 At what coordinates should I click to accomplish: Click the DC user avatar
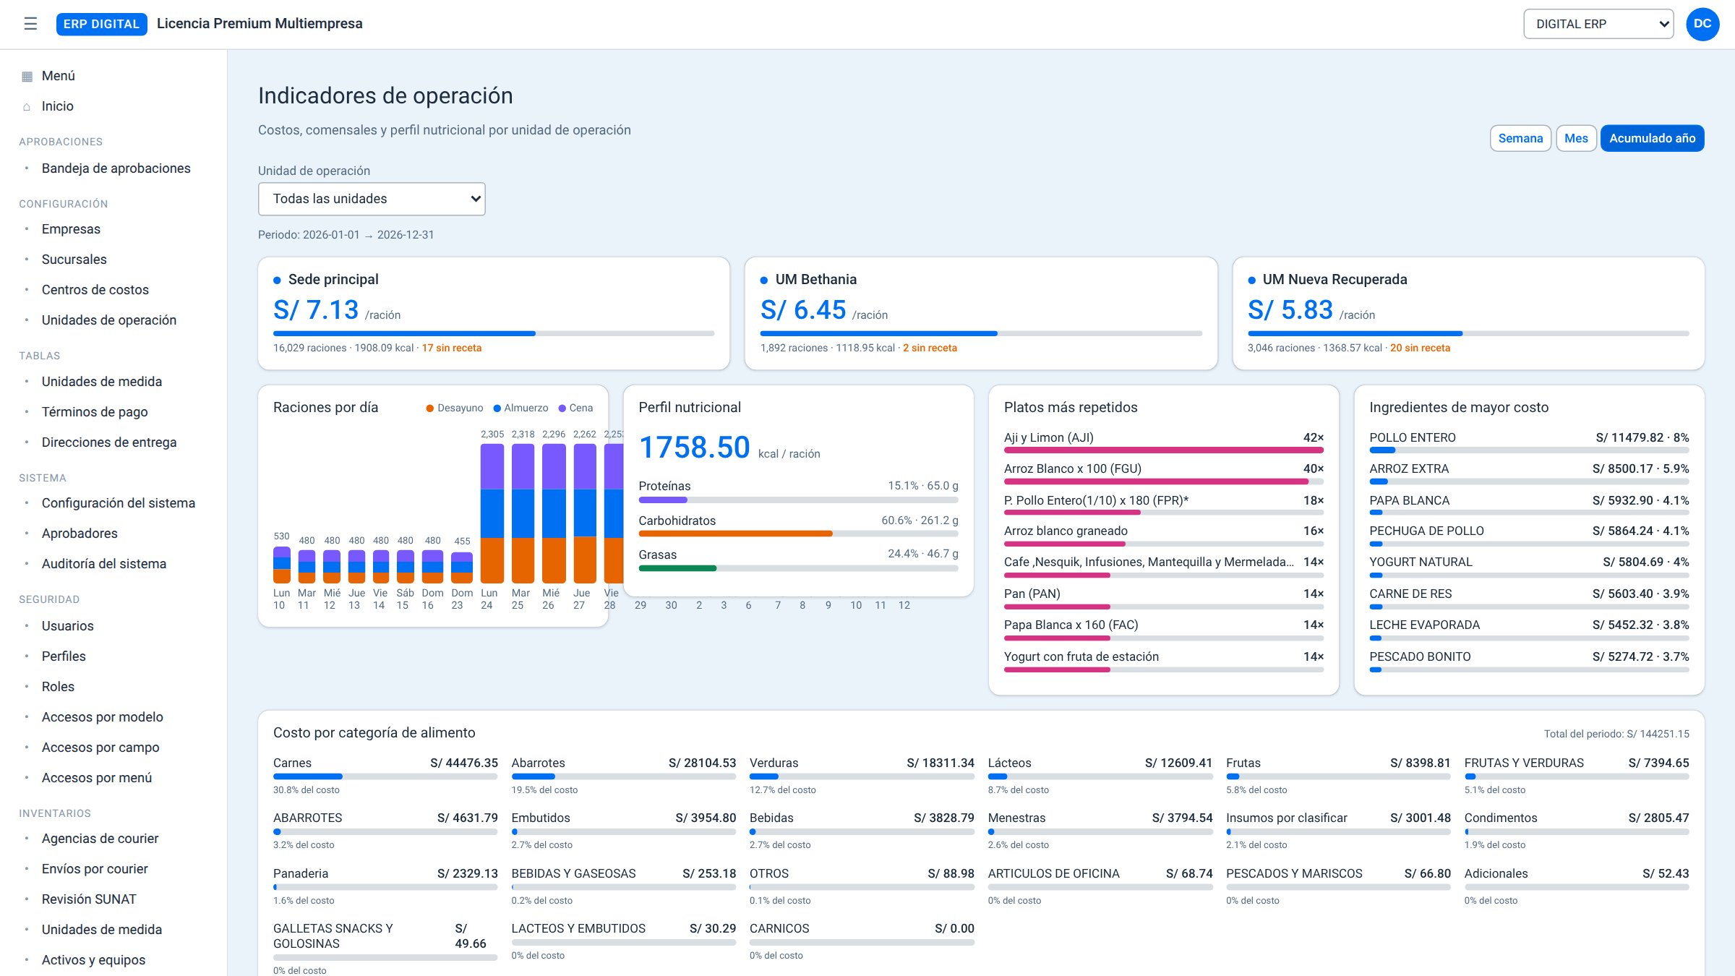tap(1702, 24)
